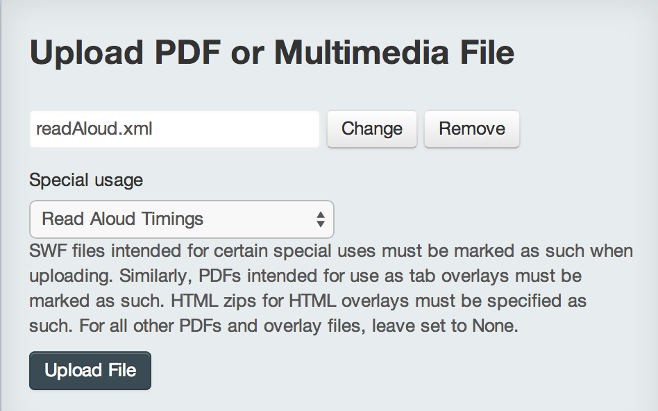Replace the chosen file using Change
The image size is (658, 411).
coord(372,129)
